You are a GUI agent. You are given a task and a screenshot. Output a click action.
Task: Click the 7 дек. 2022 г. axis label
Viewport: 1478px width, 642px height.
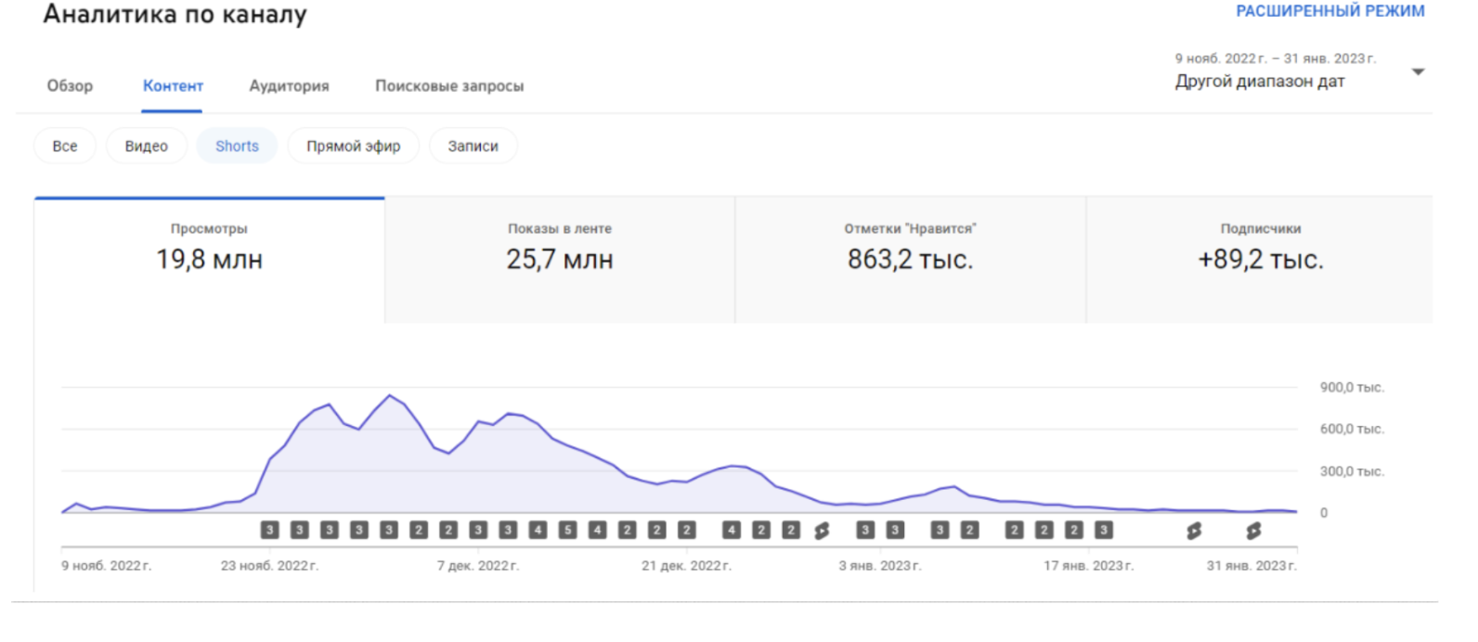[478, 566]
